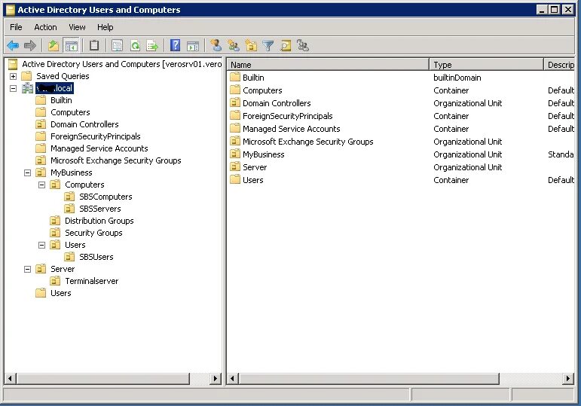Viewport: 581px width, 406px height.
Task: Open the Action menu
Action: (x=45, y=27)
